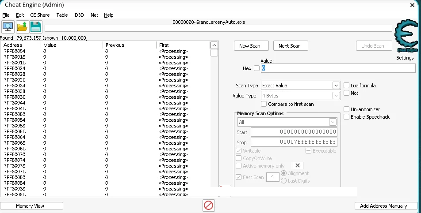Clear address list red stop icon
The width and height of the screenshot is (421, 213).
(x=209, y=206)
